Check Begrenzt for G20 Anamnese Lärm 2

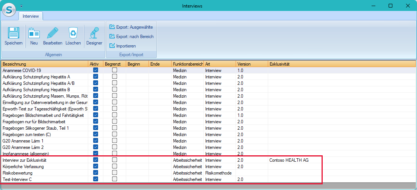(x=115, y=147)
